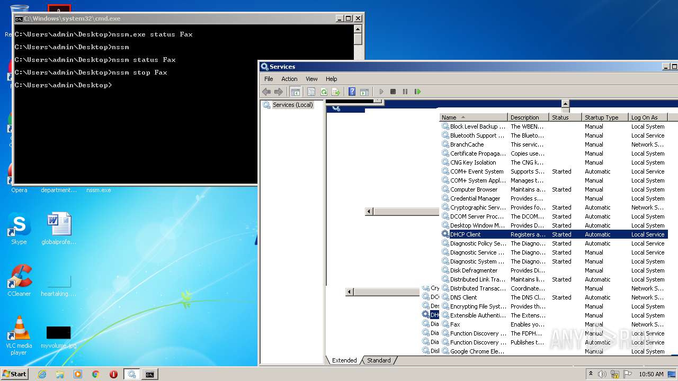Select the Diagnostic Policy Service row
The height and width of the screenshot is (381, 678).
(554, 243)
